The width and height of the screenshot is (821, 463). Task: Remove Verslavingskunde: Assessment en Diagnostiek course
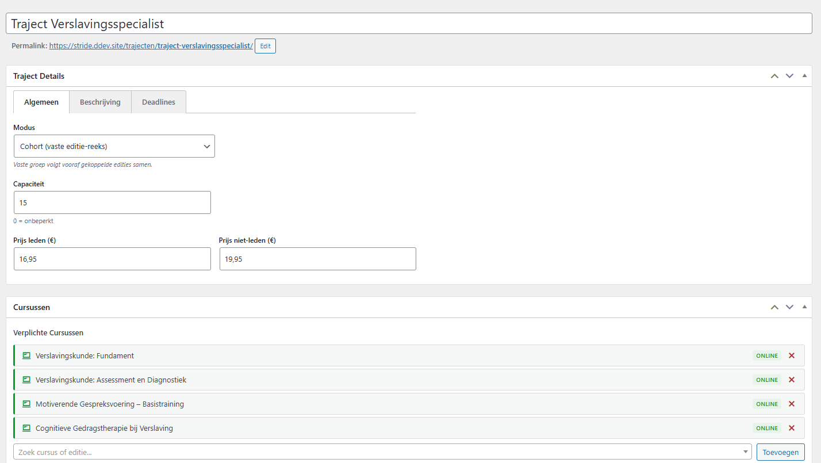click(x=791, y=380)
